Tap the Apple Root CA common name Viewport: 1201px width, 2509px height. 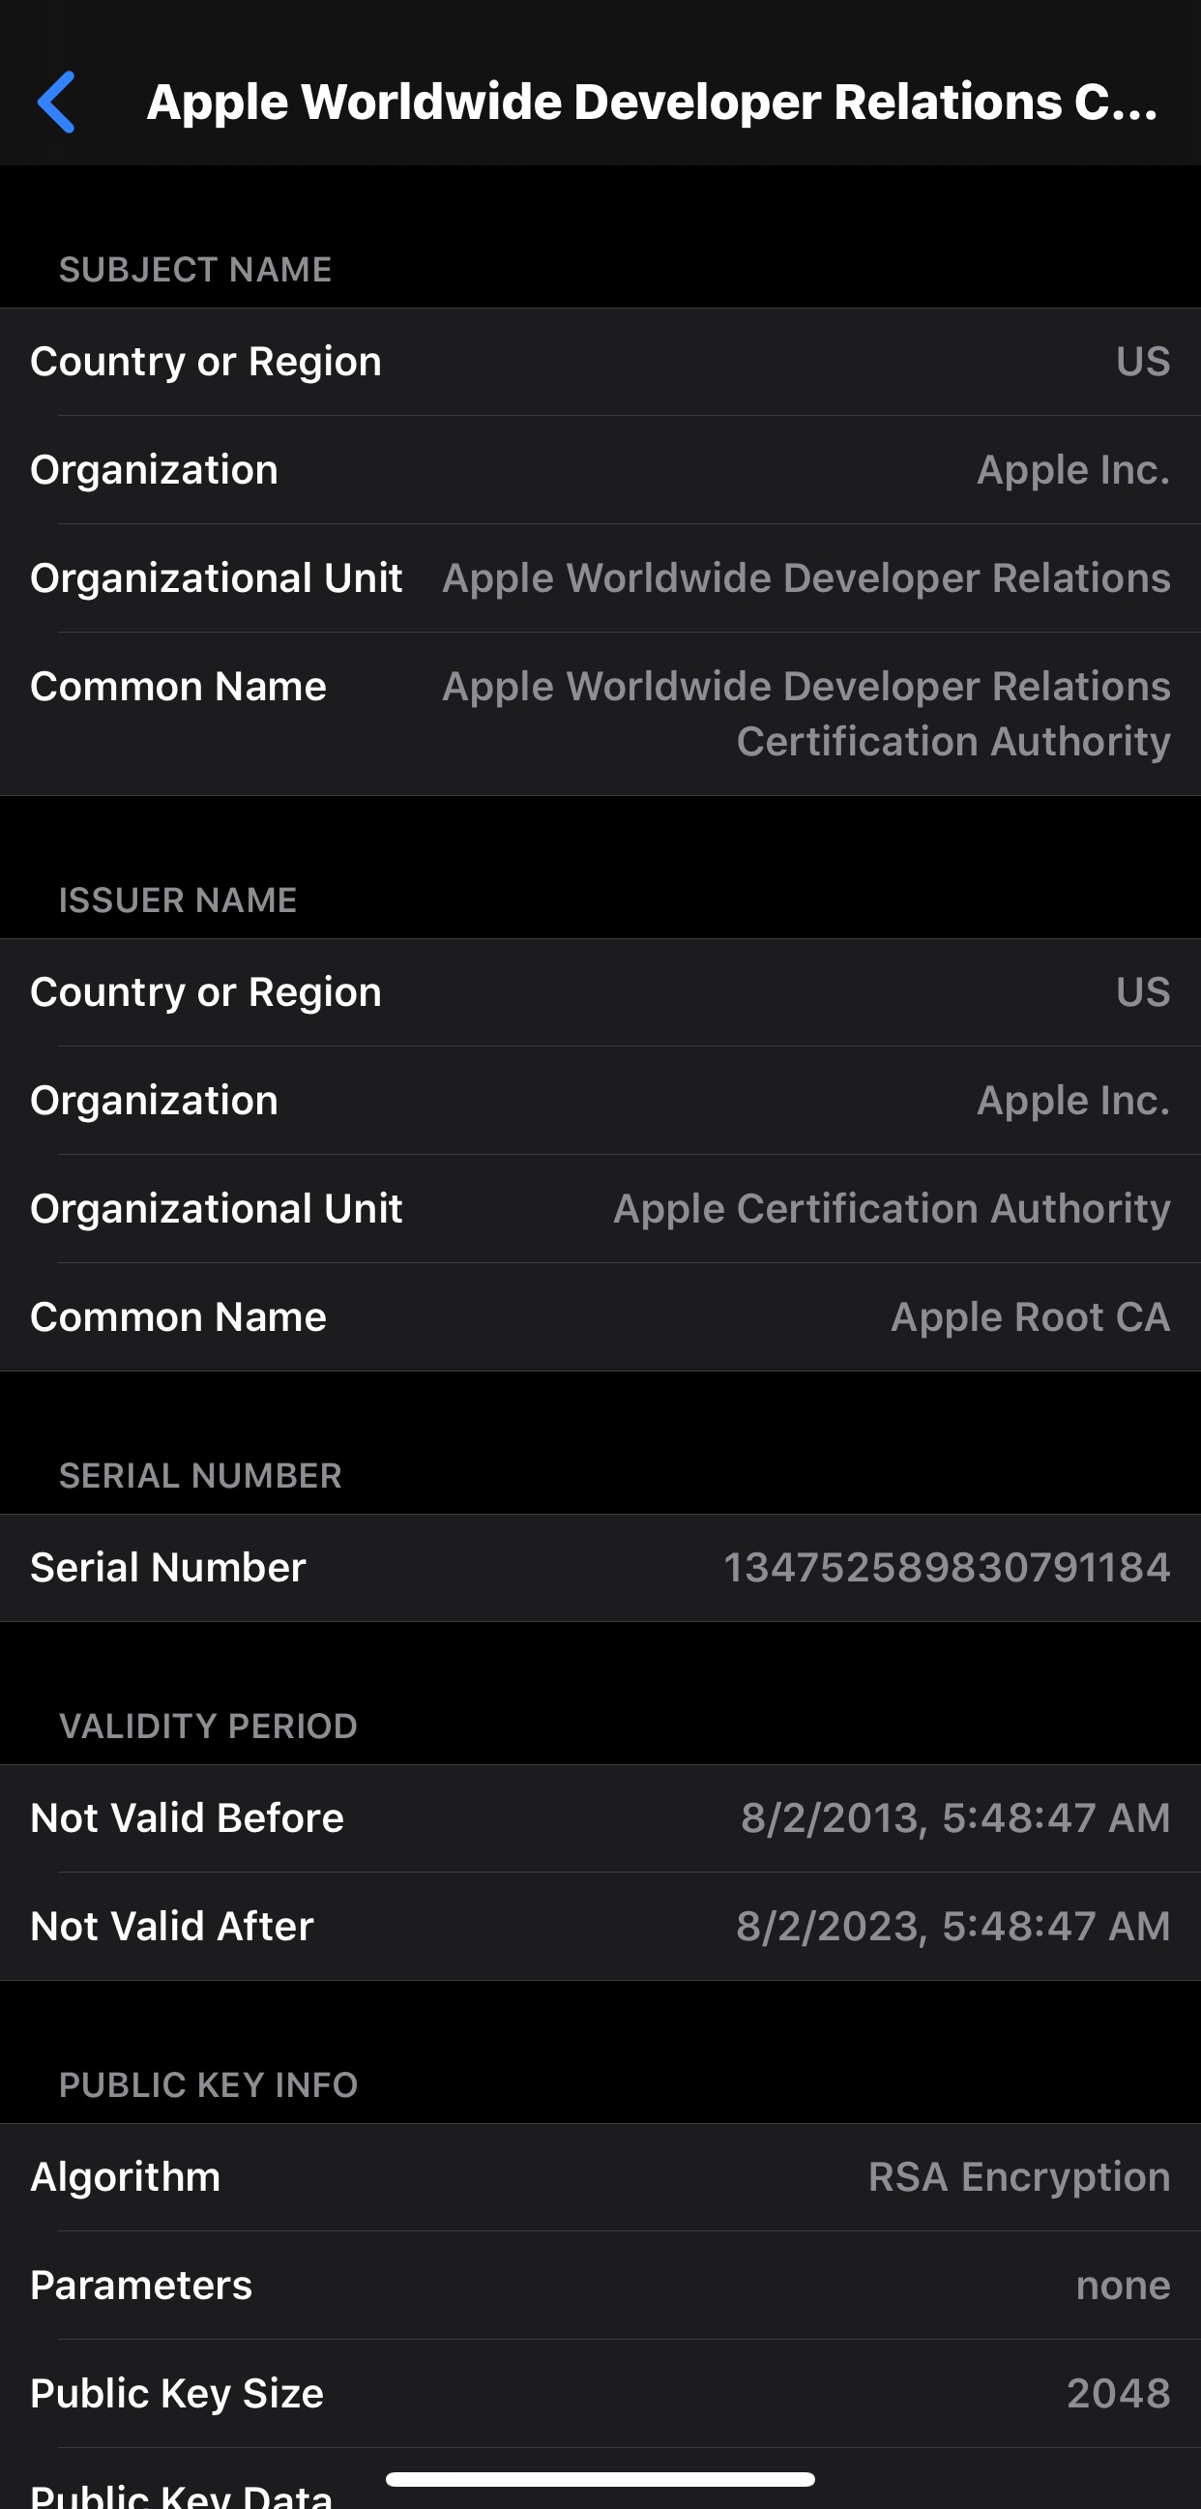coord(1031,1316)
